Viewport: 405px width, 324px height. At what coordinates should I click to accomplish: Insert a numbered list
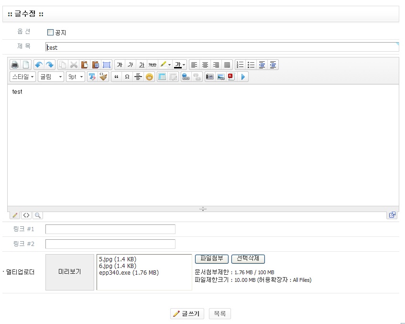pos(240,65)
